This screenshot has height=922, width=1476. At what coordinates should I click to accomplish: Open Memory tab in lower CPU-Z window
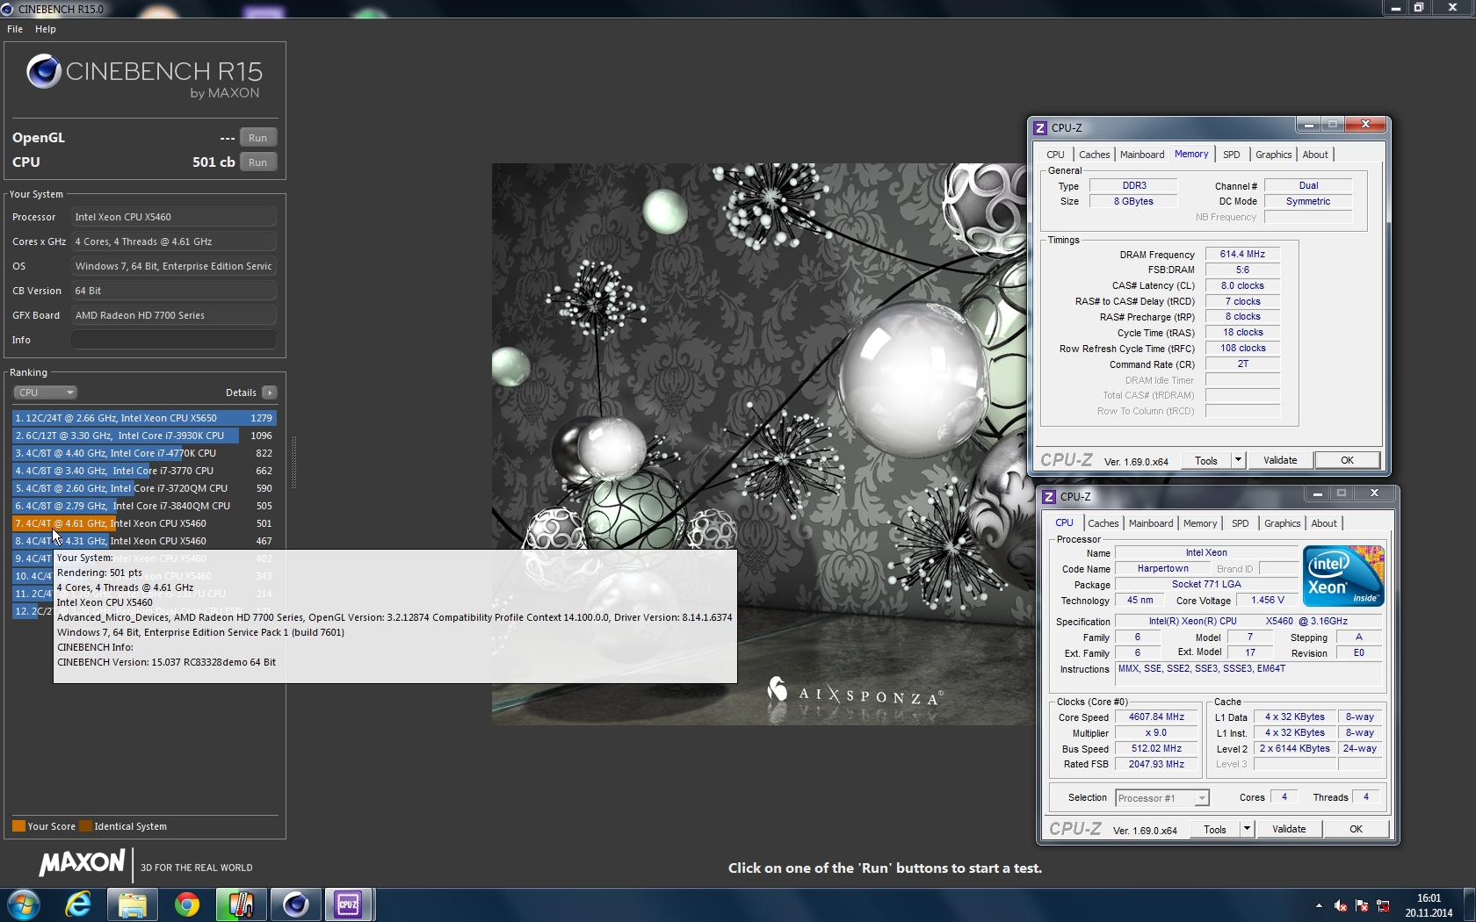pos(1200,523)
